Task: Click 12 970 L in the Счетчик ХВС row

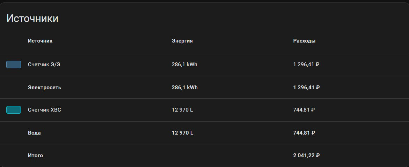Action: click(x=182, y=110)
